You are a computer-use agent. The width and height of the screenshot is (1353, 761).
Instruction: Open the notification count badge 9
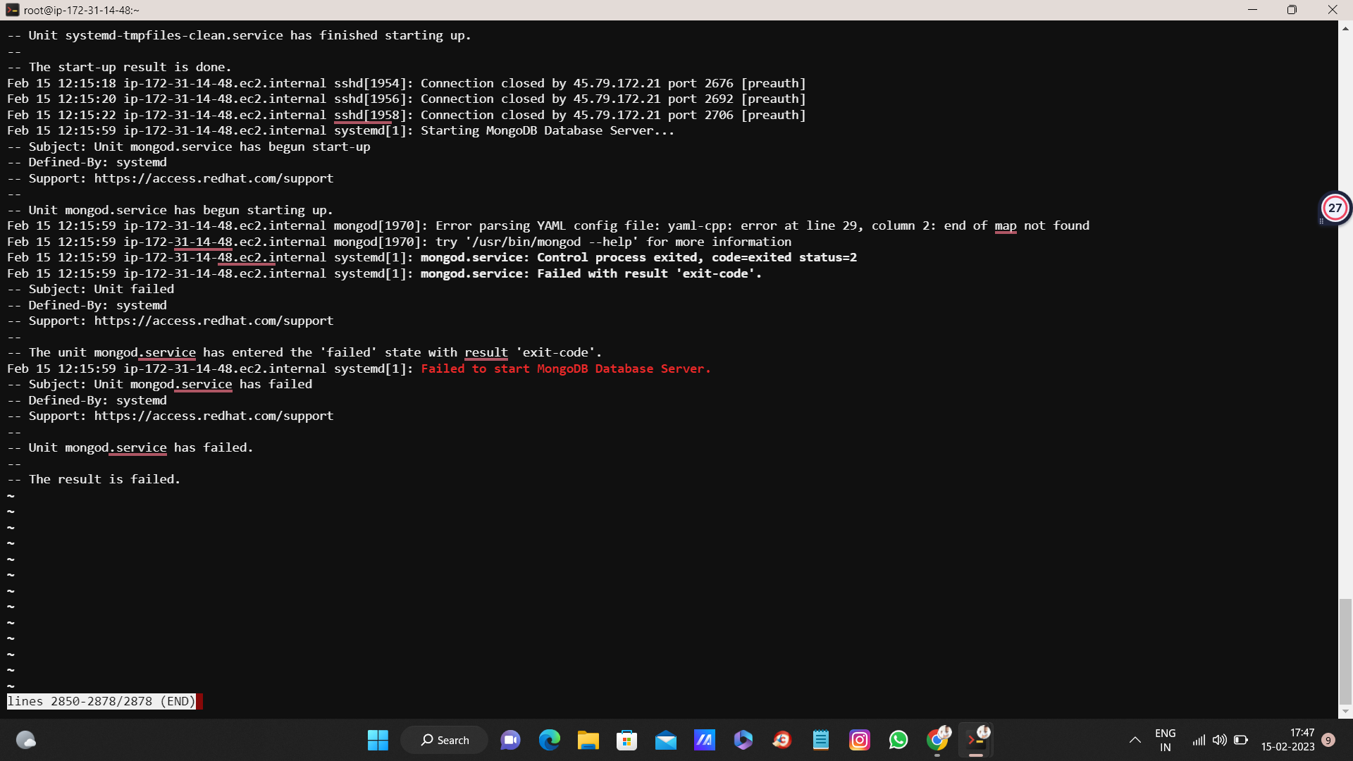[1328, 740]
